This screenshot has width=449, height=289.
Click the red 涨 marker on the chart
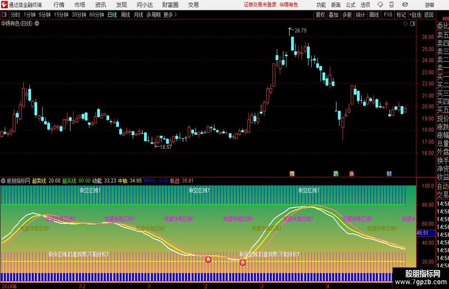pyautogui.click(x=352, y=173)
